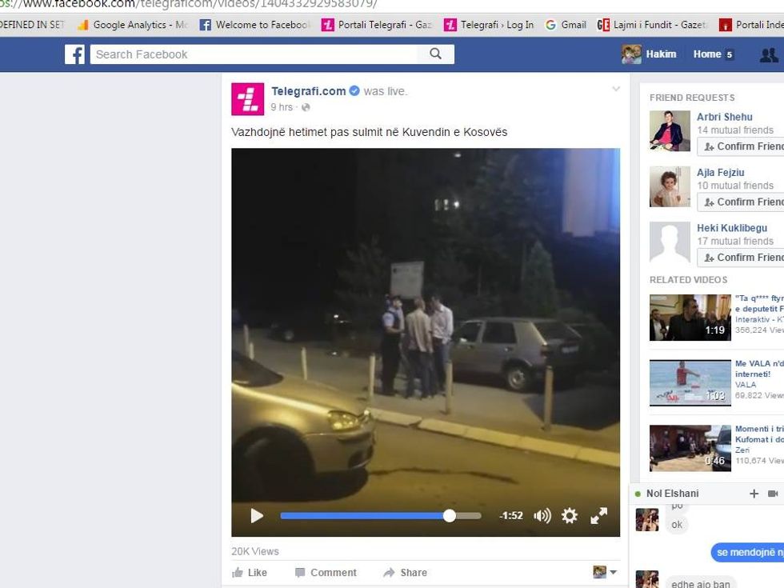Click the Search Facebook input field

point(254,54)
